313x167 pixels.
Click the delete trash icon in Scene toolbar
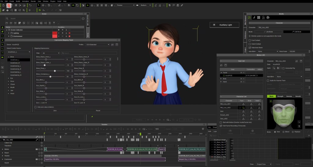pos(50,23)
